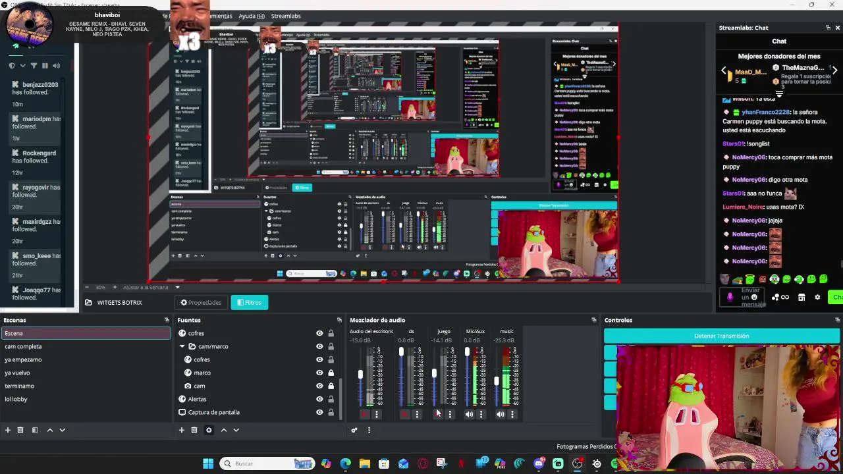Hide the cam source
843x474 pixels.
click(319, 386)
